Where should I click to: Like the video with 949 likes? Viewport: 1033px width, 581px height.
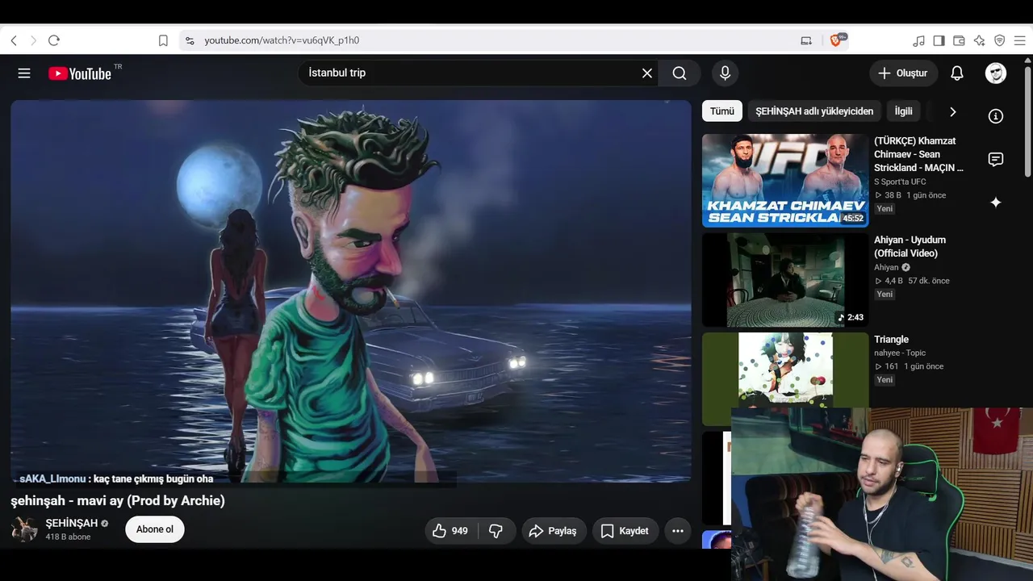tap(450, 531)
